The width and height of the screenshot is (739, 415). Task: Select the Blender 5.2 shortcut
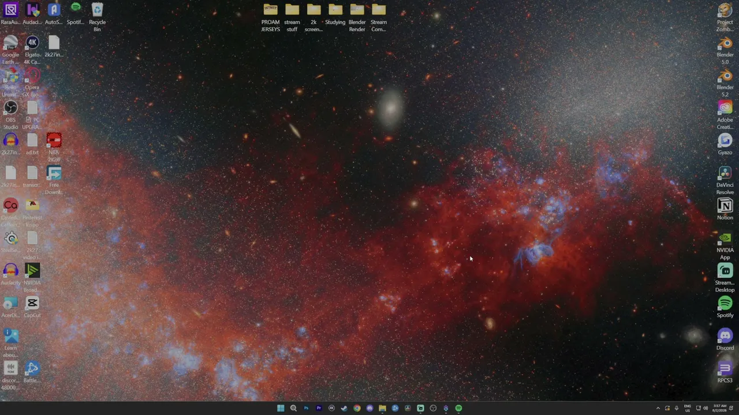click(x=725, y=83)
